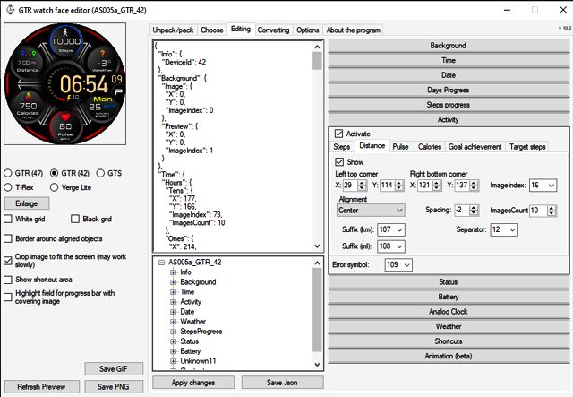573x397 pixels.
Task: Click Right bottom corner Y stepper
Action: [474, 186]
